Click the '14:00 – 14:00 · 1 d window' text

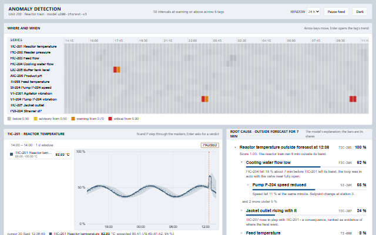point(32,145)
